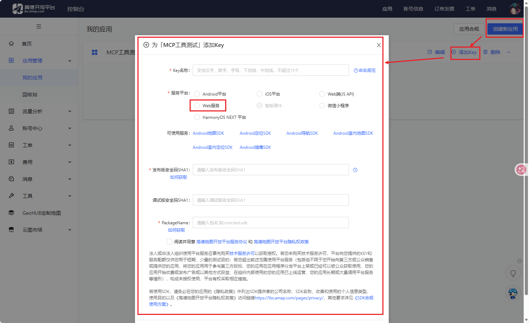
Task: Open the 命名规范 link
Action: point(365,71)
